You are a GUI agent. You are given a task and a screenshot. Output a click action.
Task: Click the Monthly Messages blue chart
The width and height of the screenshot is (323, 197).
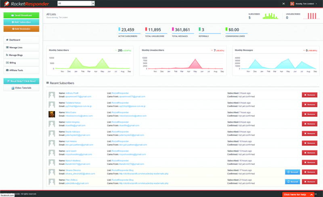276,64
